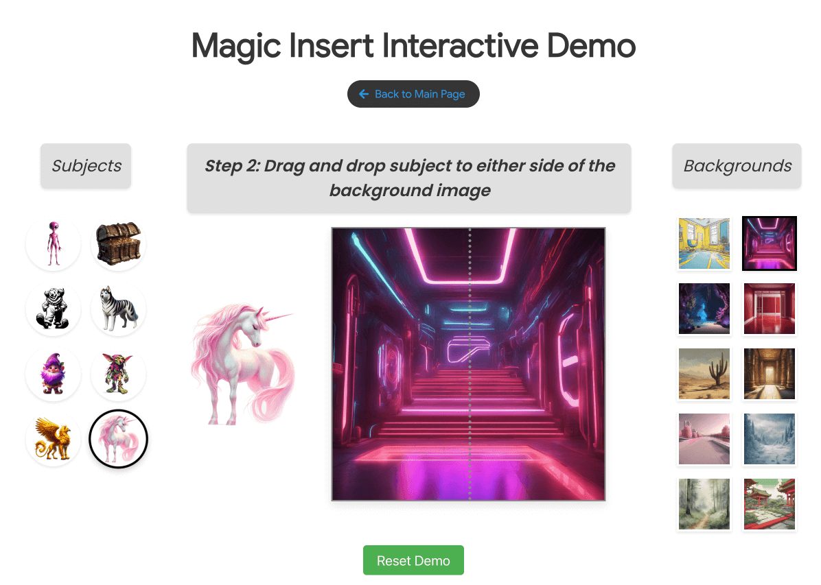Select the colorful goblin subject

pyautogui.click(x=118, y=374)
